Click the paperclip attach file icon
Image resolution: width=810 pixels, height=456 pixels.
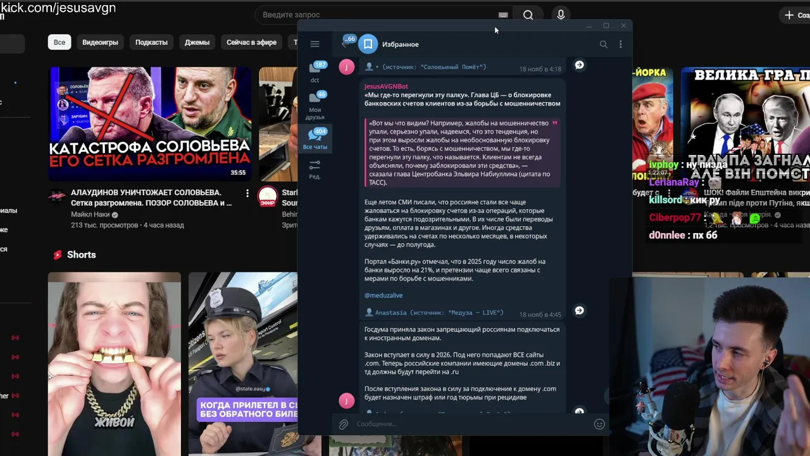click(x=344, y=424)
